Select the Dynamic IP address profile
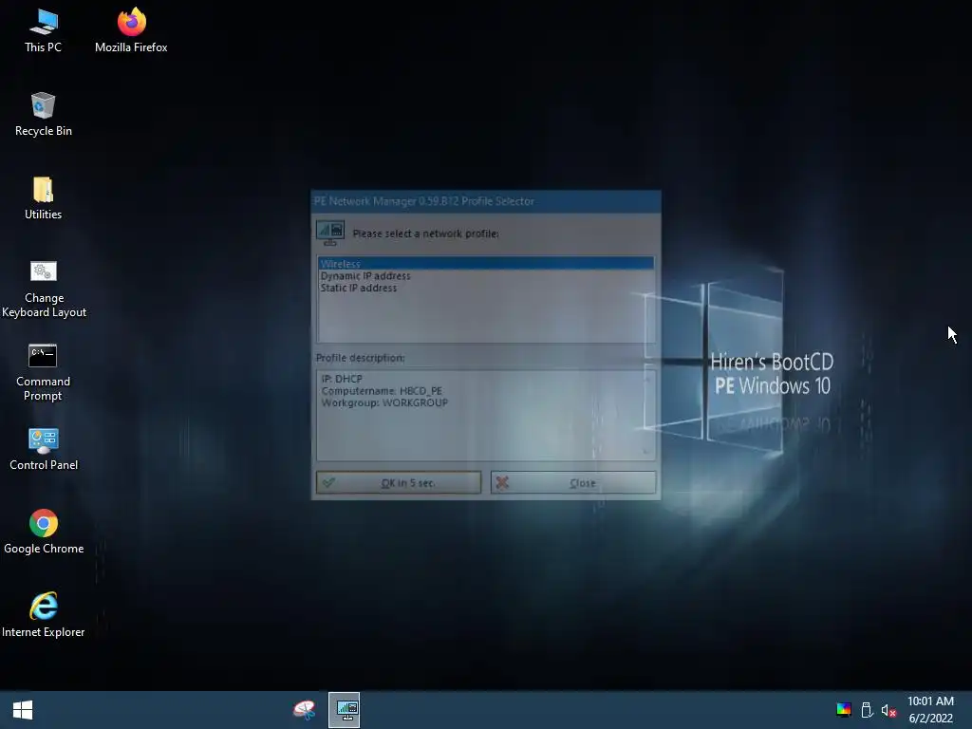Viewport: 972px width, 729px height. [x=485, y=276]
